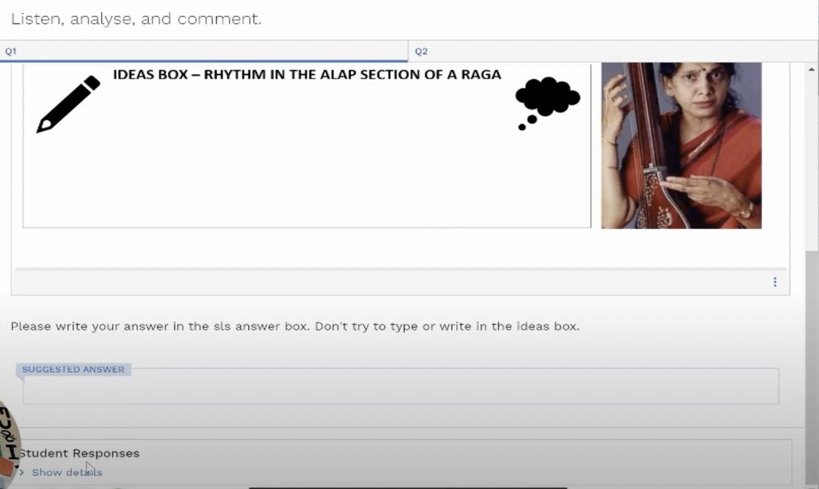
Task: Open the three-dot options menu
Action: point(775,282)
